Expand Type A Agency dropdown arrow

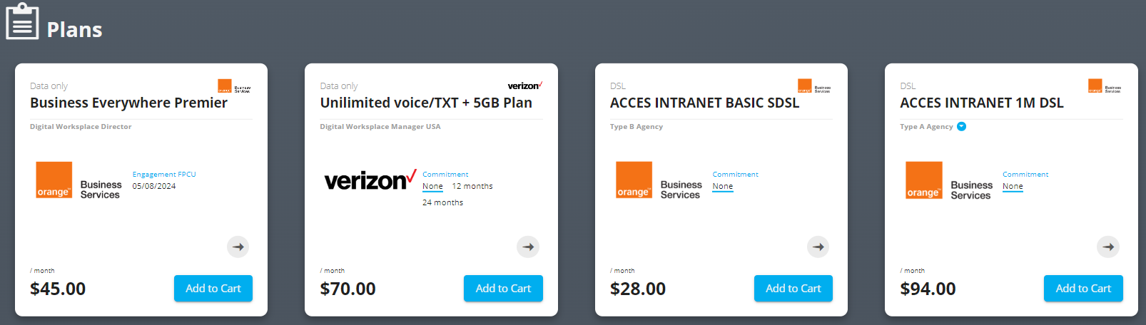click(x=961, y=126)
